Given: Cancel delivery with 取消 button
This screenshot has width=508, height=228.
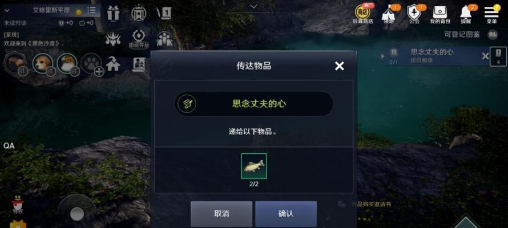Looking at the screenshot, I should [221, 214].
